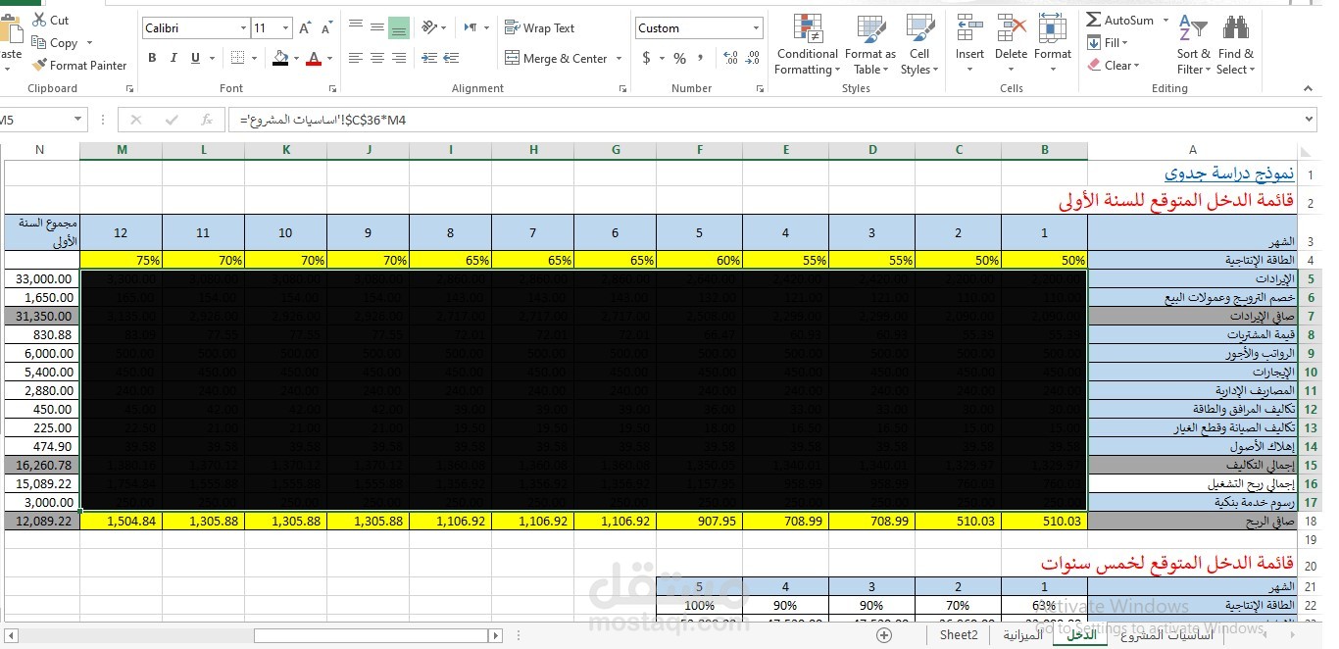This screenshot has width=1339, height=649.
Task: Open the Custom number format dropdown
Action: point(756,28)
